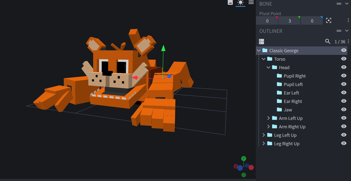
Task: Hide the Jaw bone
Action: tap(344, 109)
